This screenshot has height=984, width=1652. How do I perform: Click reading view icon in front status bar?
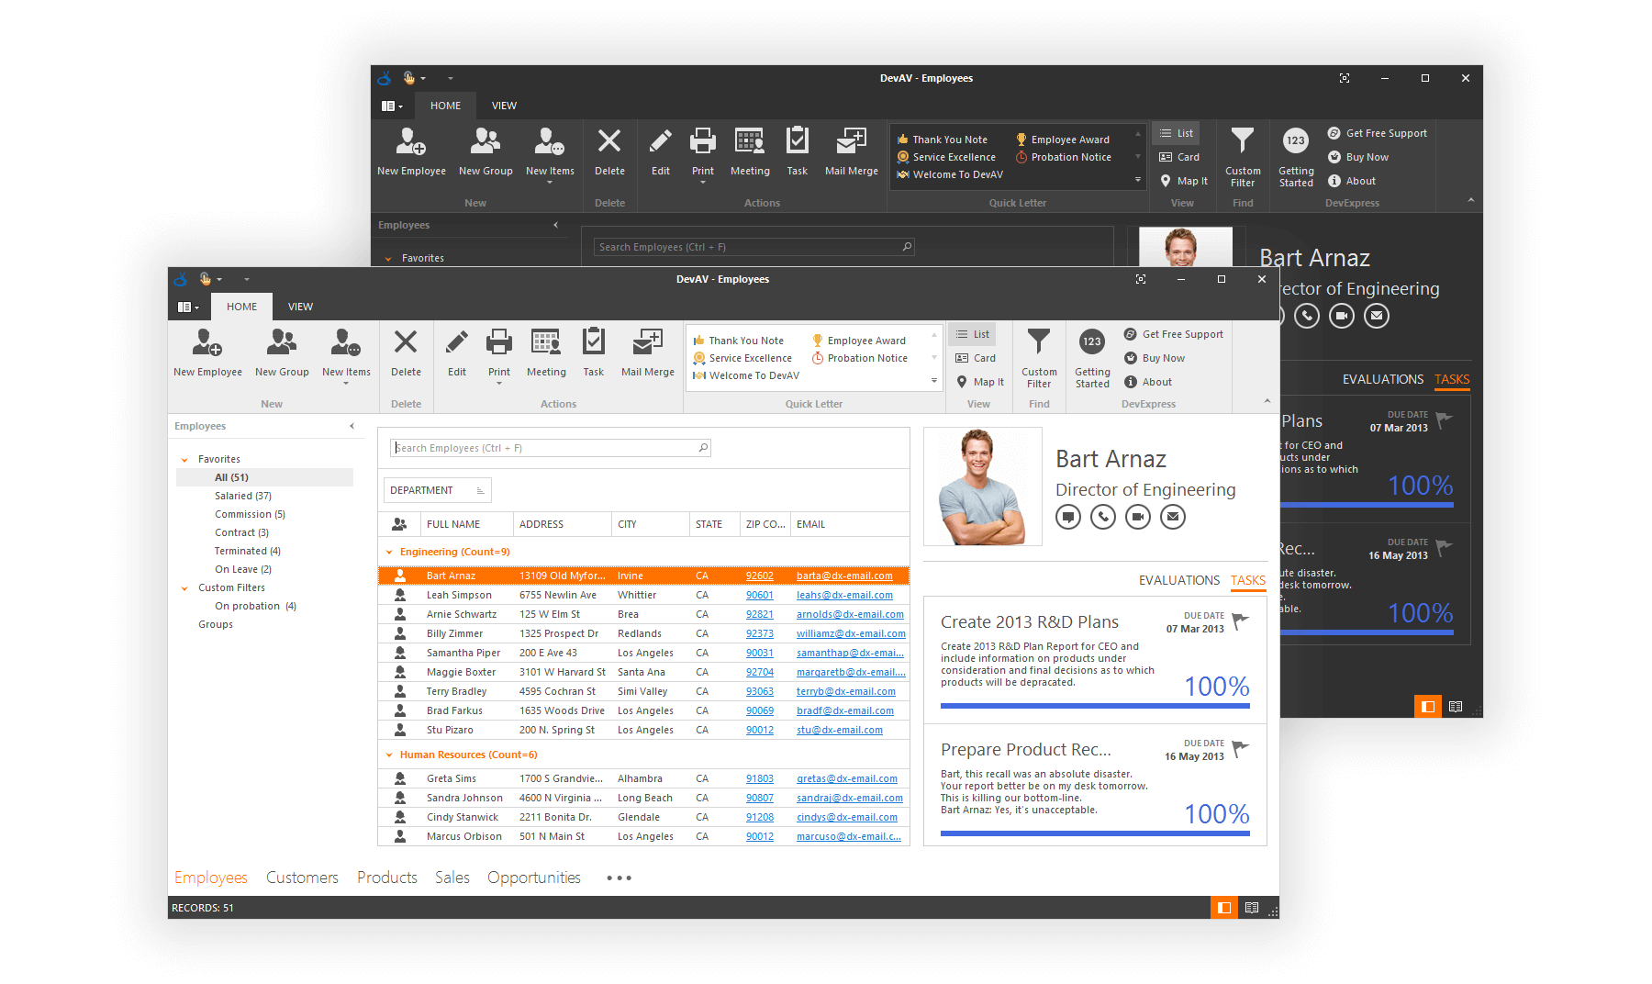(x=1252, y=908)
